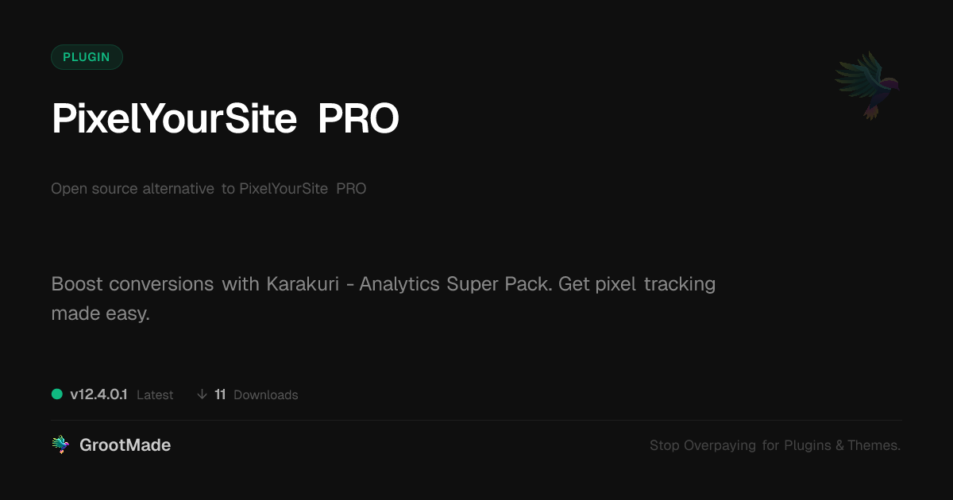Select the Karakuri name in the description
Image resolution: width=953 pixels, height=500 pixels.
[x=299, y=284]
